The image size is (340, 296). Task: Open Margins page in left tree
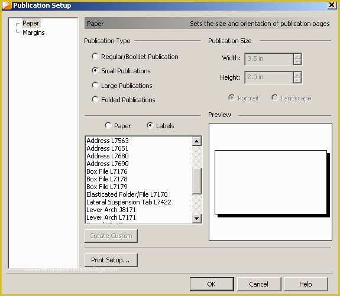(x=34, y=32)
